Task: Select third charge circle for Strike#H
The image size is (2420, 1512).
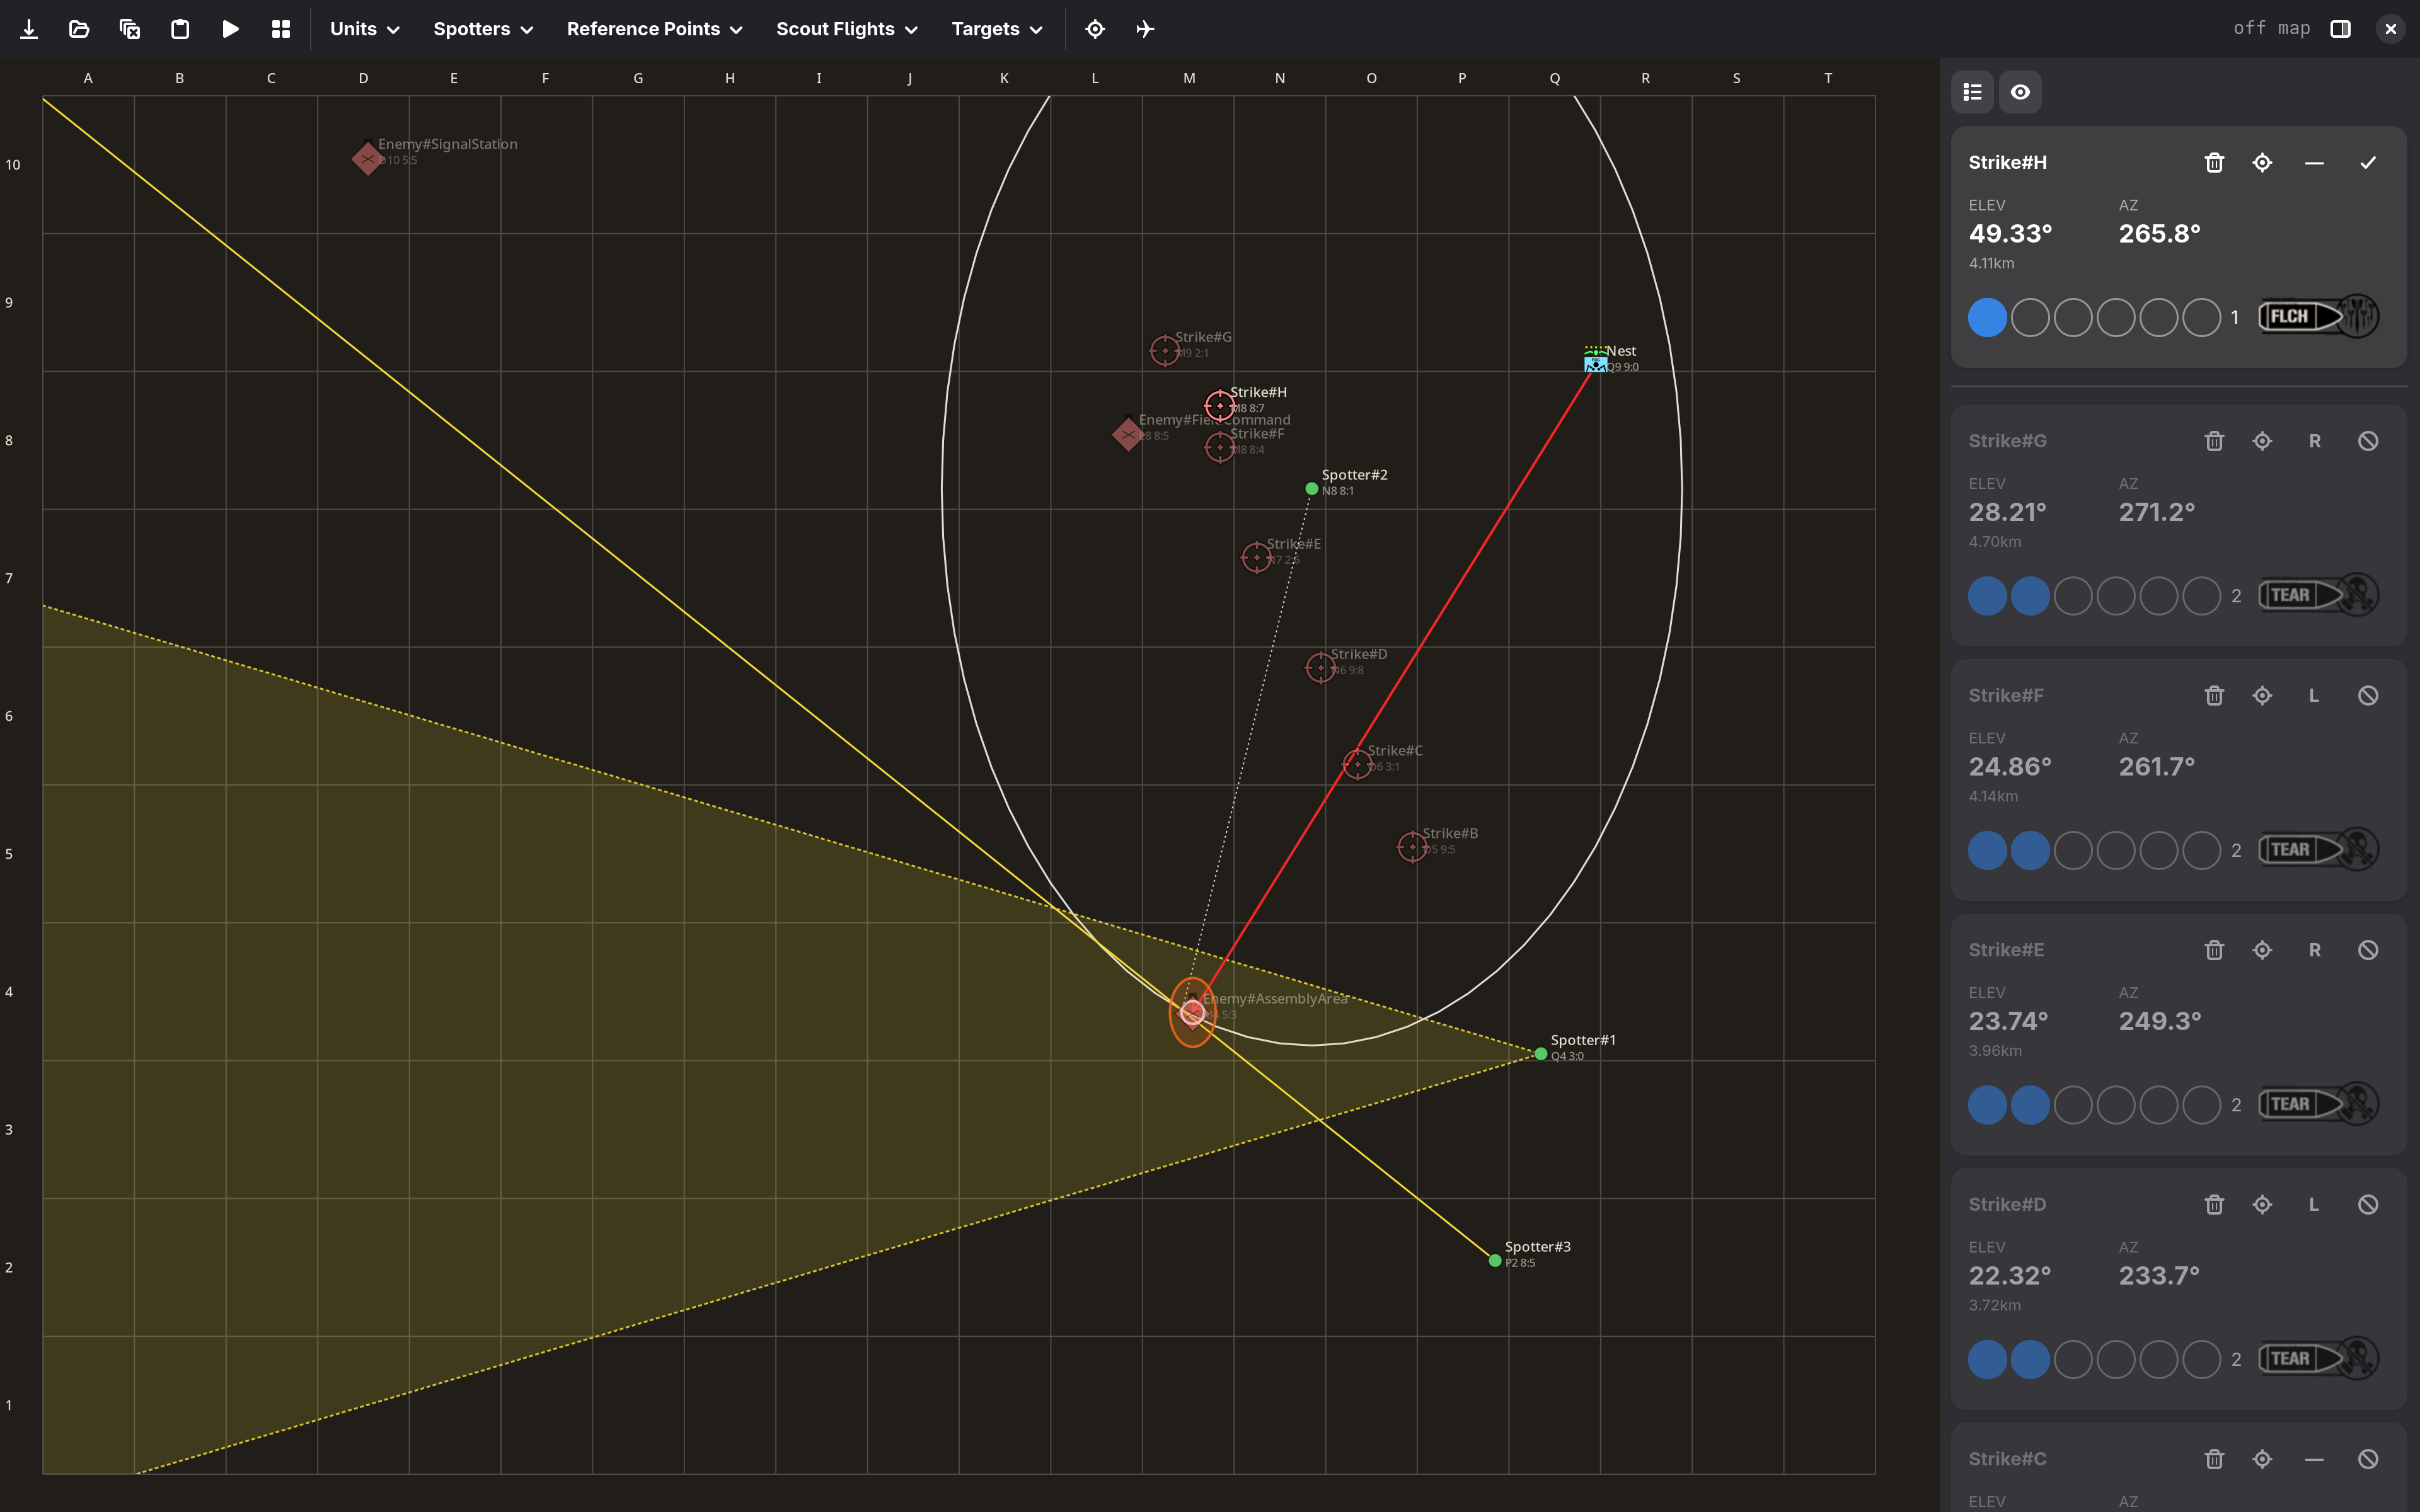Action: (2073, 317)
